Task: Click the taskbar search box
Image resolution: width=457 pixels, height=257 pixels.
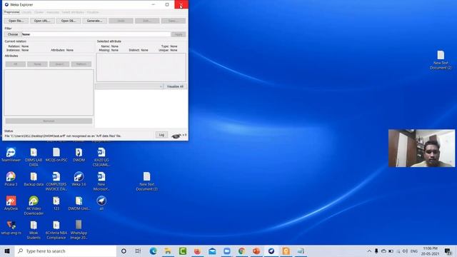Action: [x=65, y=251]
